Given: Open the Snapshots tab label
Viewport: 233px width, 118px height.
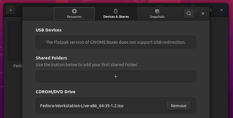Looking at the screenshot, I should pyautogui.click(x=157, y=17).
